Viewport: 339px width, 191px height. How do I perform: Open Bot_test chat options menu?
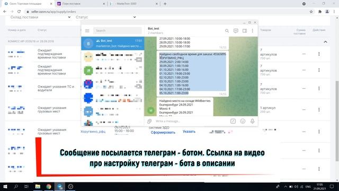[252, 31]
